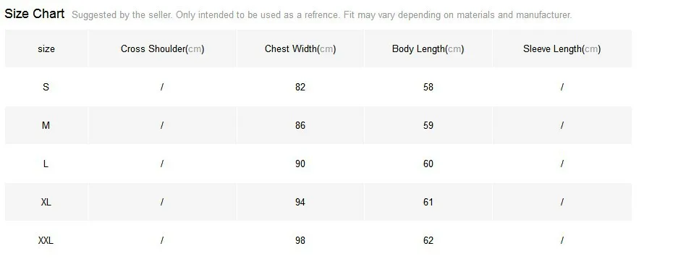678x267 pixels.
Task: Select the XL size row label
Action: coord(46,202)
